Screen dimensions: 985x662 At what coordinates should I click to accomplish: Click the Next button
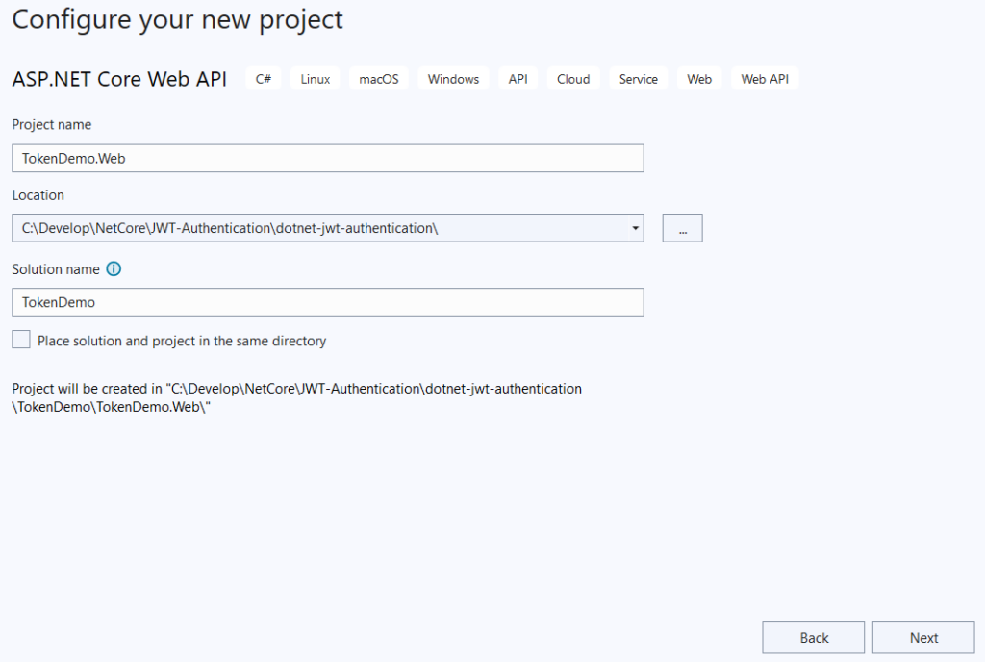923,638
